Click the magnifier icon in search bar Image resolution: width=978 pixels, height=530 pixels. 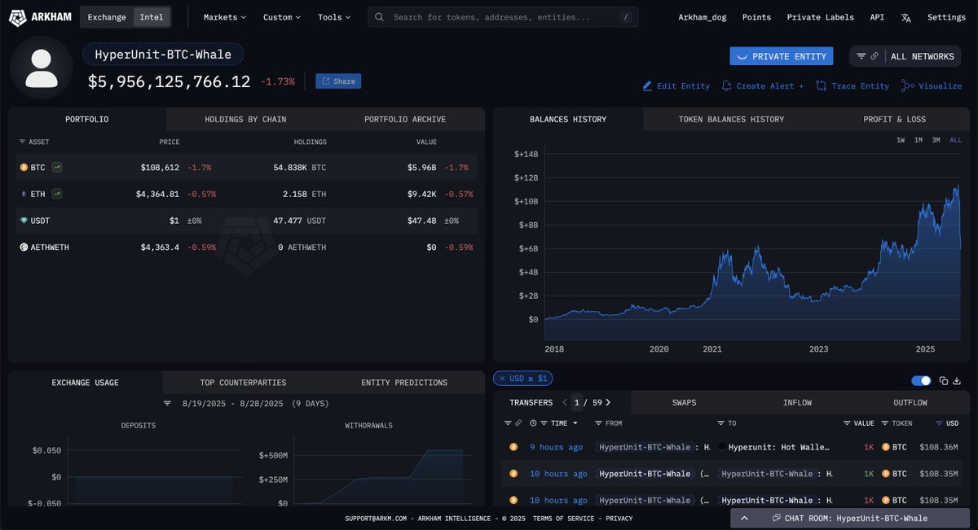coord(381,17)
